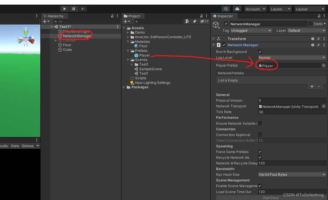Image resolution: width=328 pixels, height=200 pixels.
Task: Add item to NetworkPrefabs list
Action: [312, 86]
